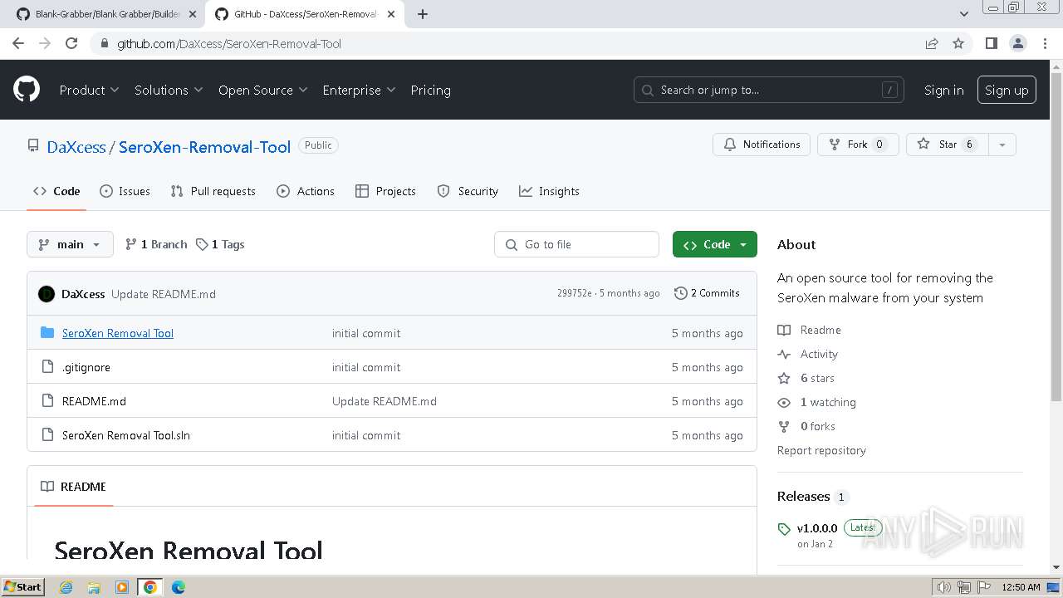Switch to the Projects tab

pos(385,191)
